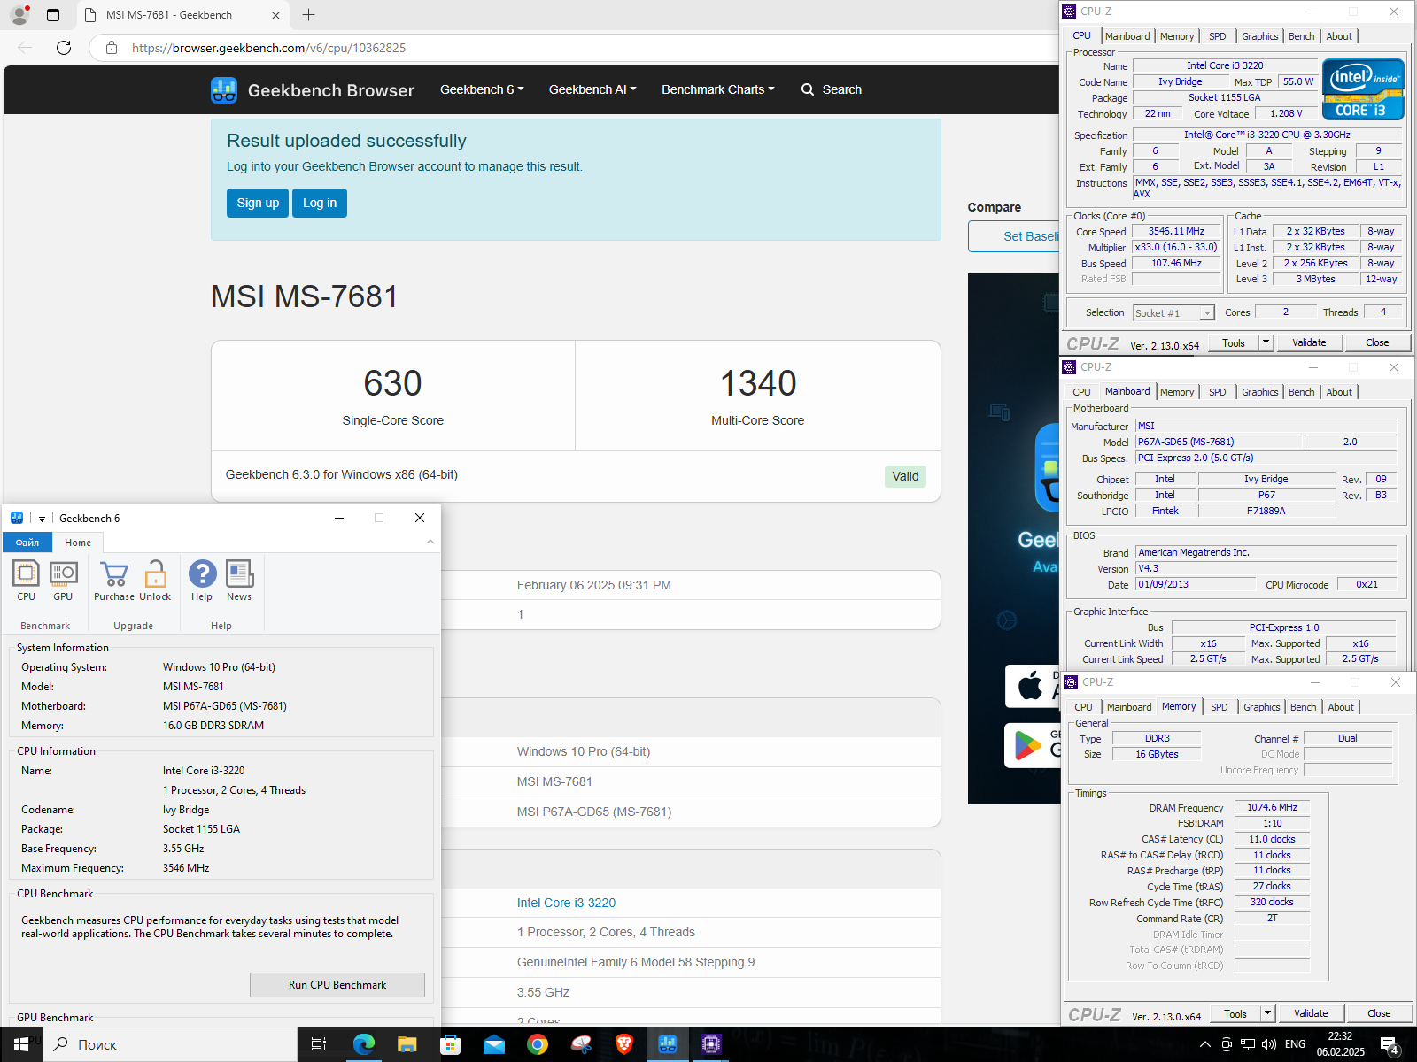
Task: Open the Intel Core i3-3220 link
Action: [x=566, y=903]
